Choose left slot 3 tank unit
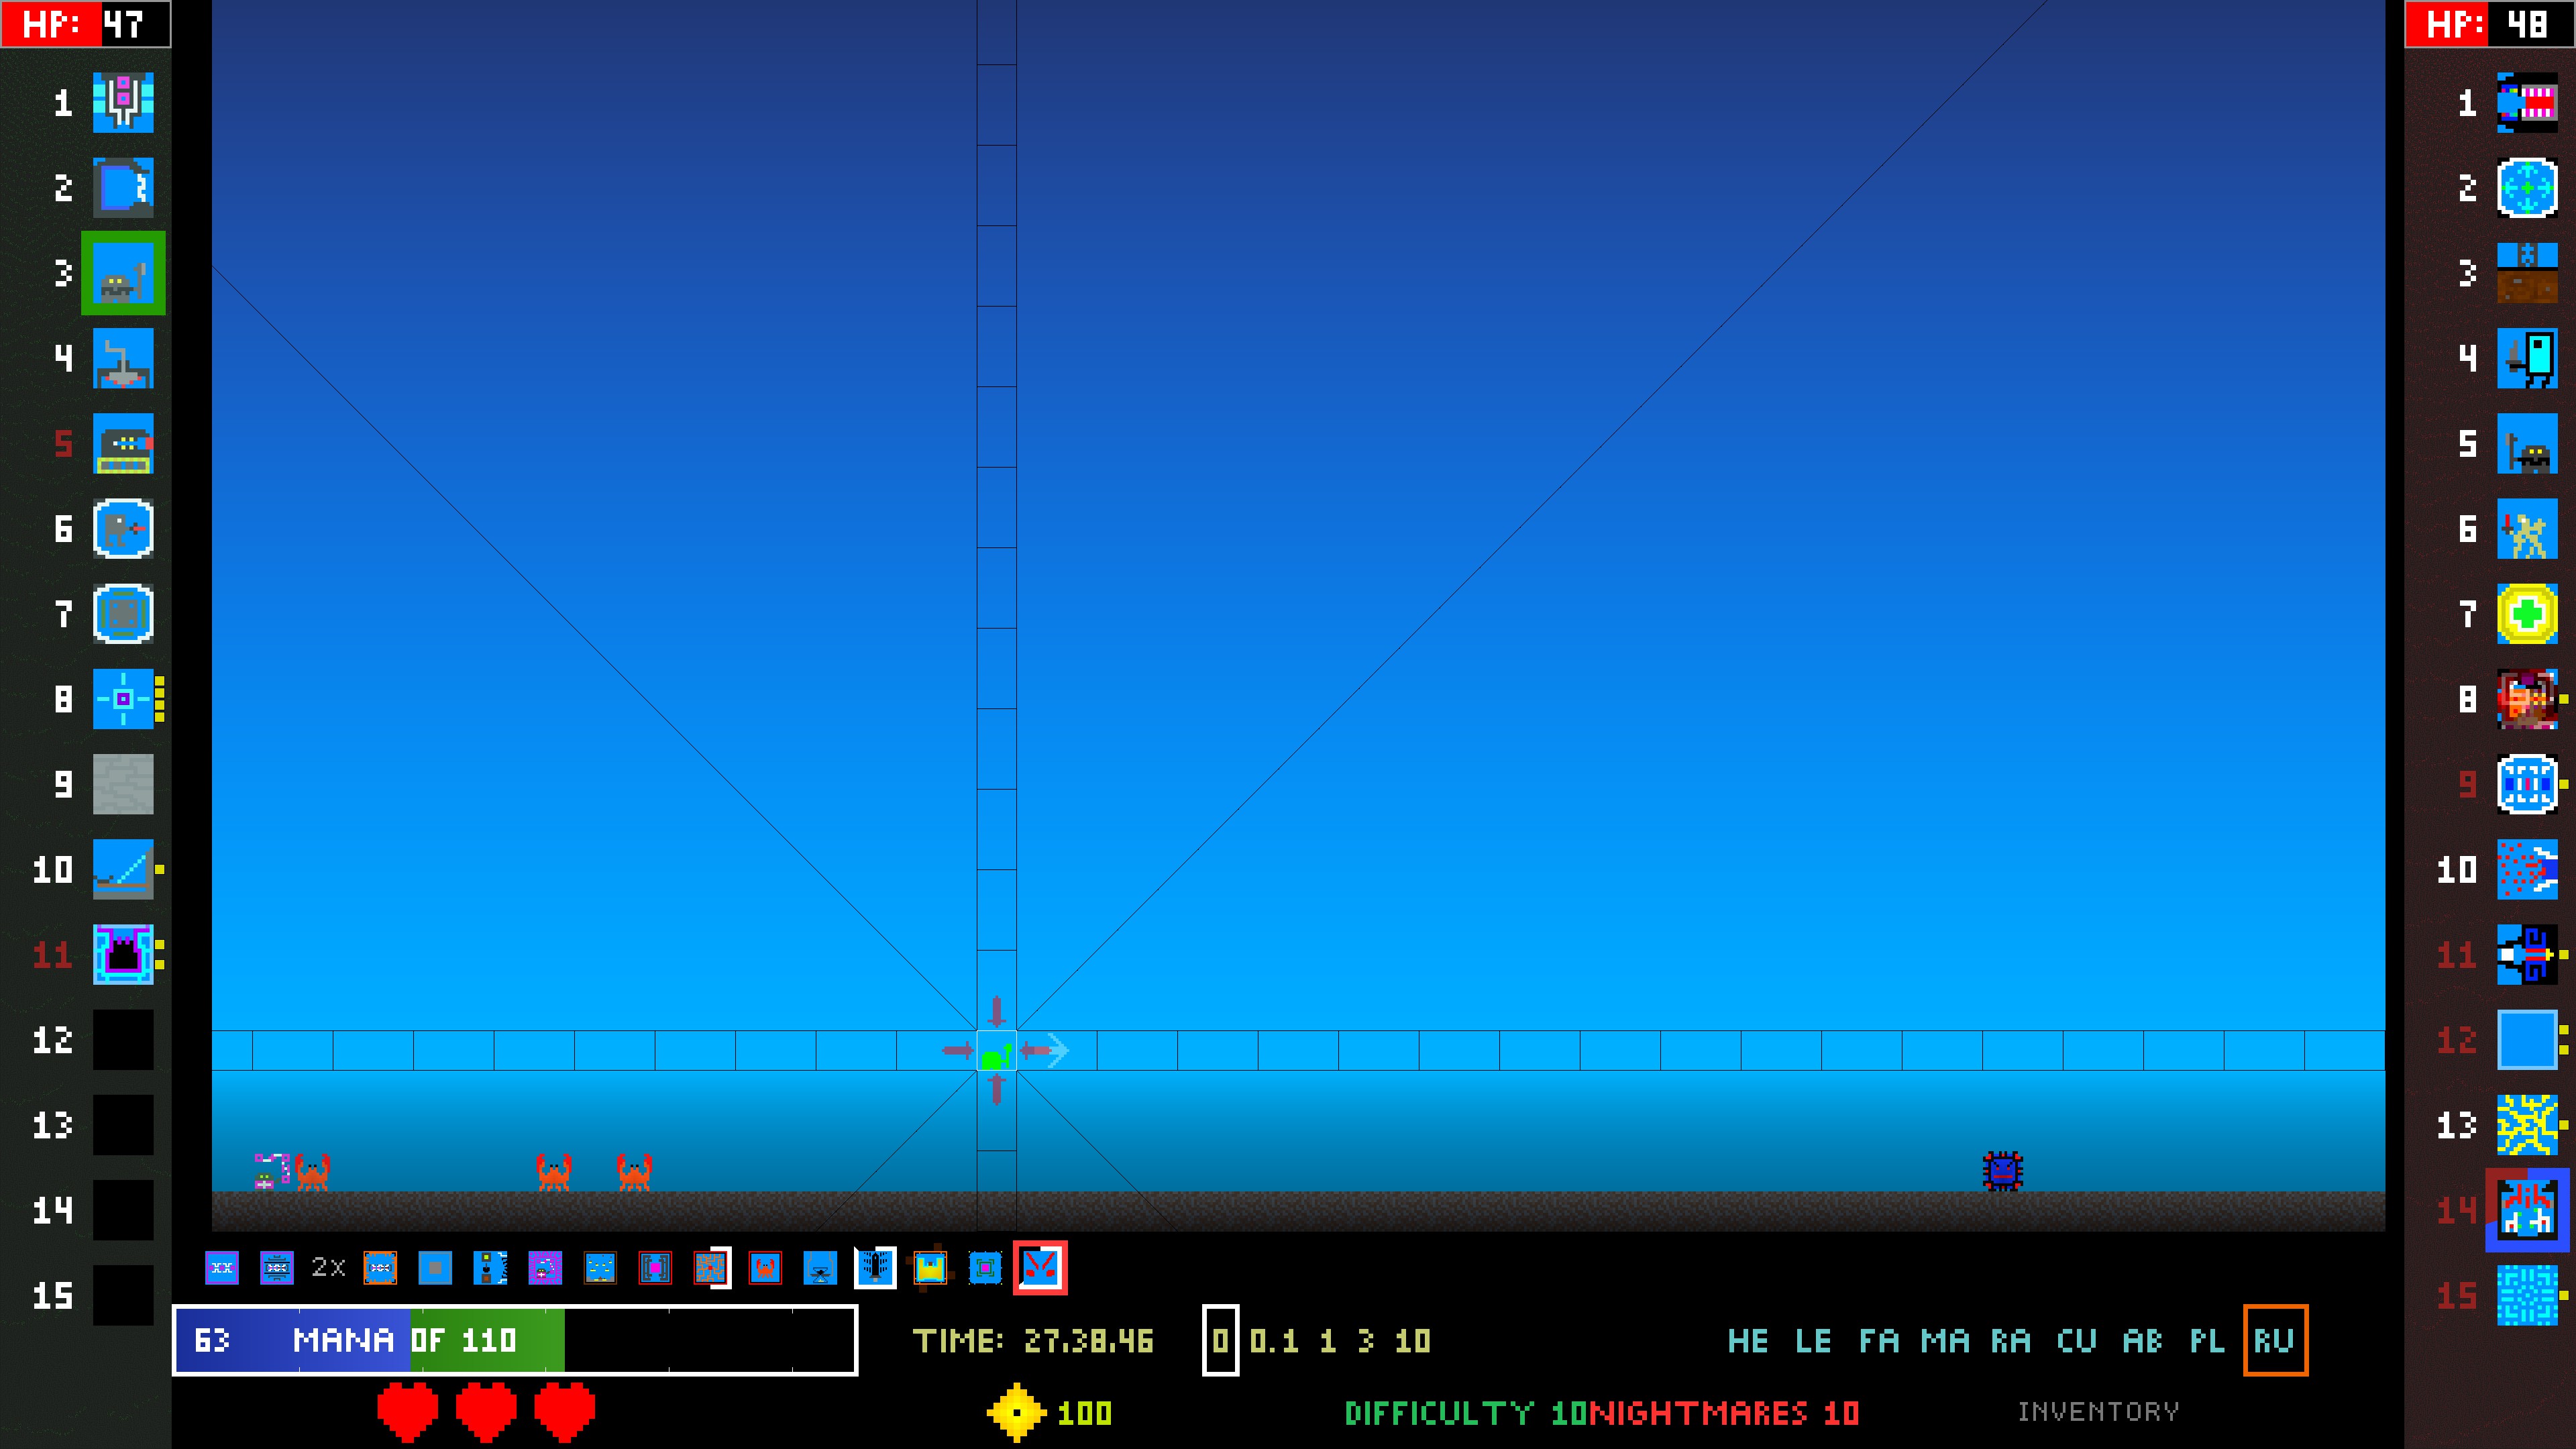Viewport: 2576px width, 1449px height. (123, 273)
